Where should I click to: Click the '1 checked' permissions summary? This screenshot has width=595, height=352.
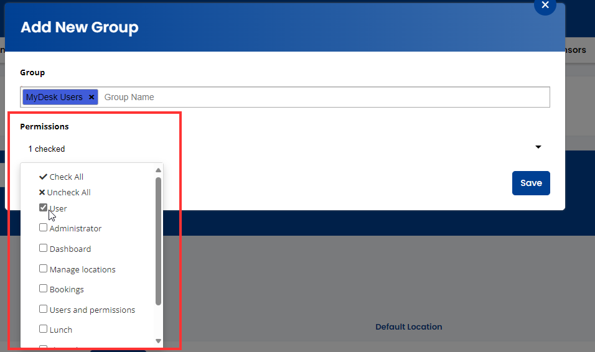47,149
